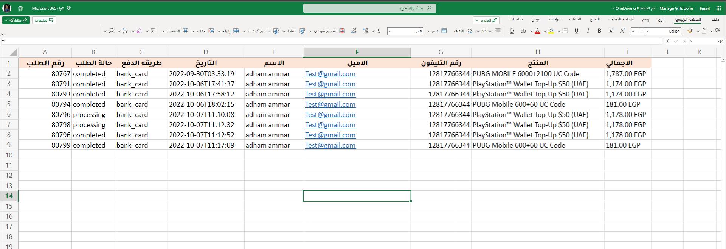Click the Decrease decimal icon
This screenshot has height=249, width=726.
tap(354, 31)
